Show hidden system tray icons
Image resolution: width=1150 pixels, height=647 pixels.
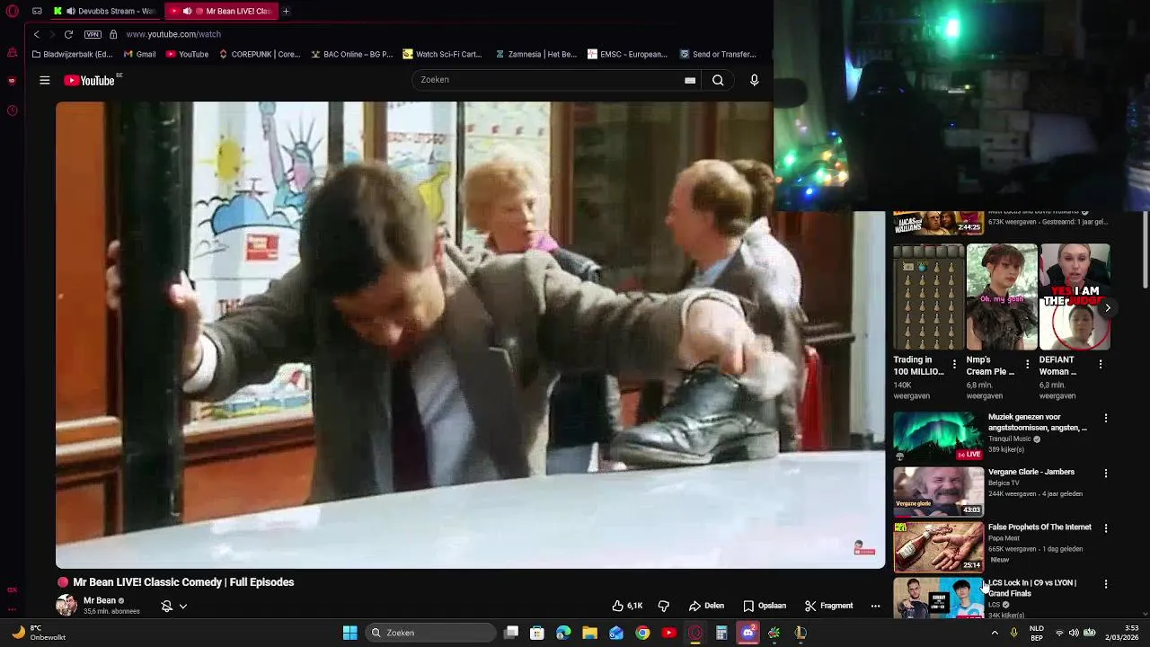click(x=995, y=633)
